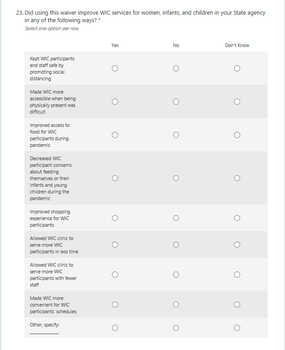The width and height of the screenshot is (285, 350).
Task: Choose No for Decreased WIC participant concerns
Action: (176, 178)
